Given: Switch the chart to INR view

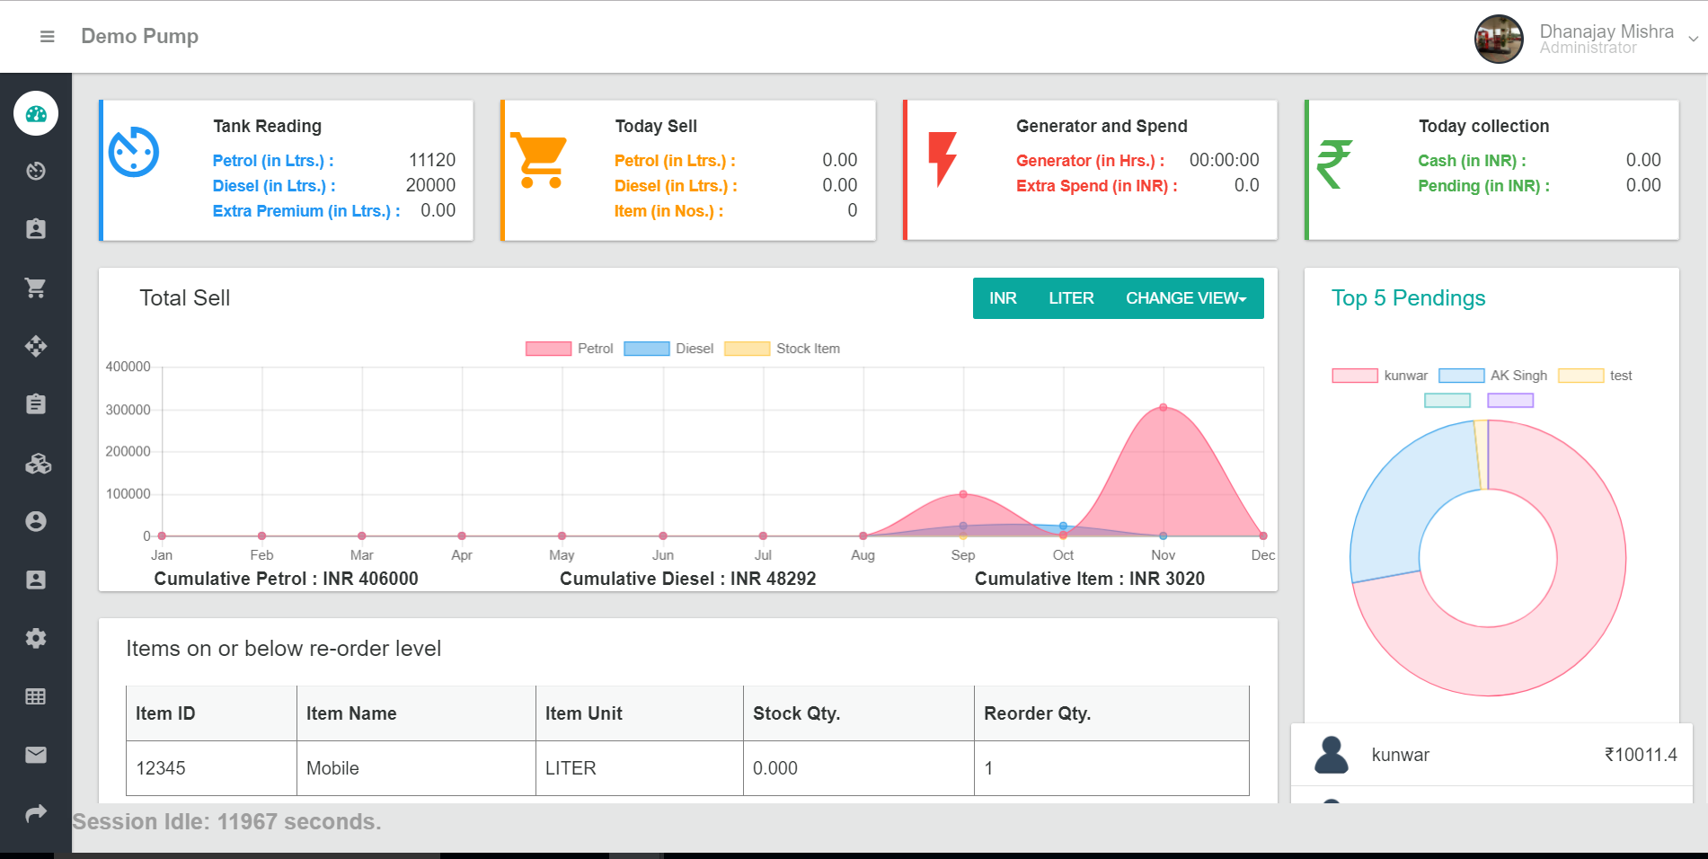Looking at the screenshot, I should tap(1003, 298).
